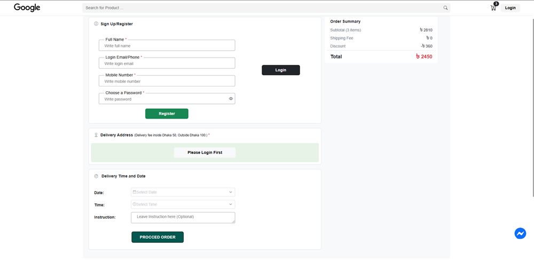Screen dimensions: 534x261
Task: Click the total amount 2450
Action: tap(424, 57)
